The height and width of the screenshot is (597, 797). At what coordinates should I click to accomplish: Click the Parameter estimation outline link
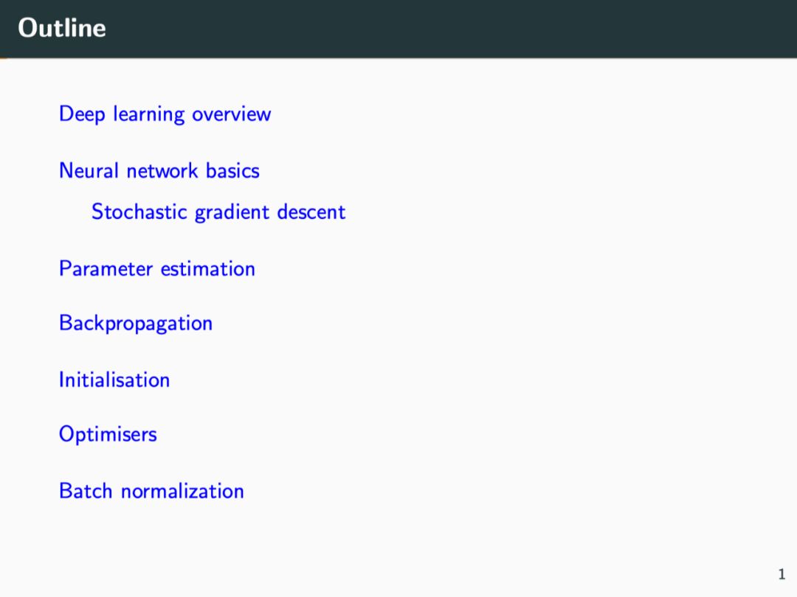pyautogui.click(x=156, y=268)
